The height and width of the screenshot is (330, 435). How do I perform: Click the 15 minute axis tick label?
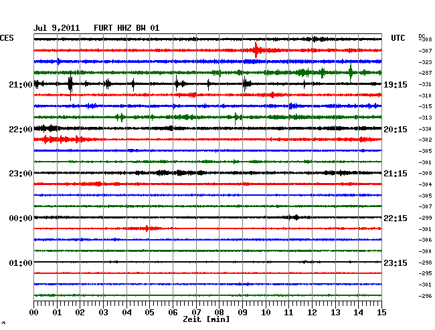pos(381,312)
